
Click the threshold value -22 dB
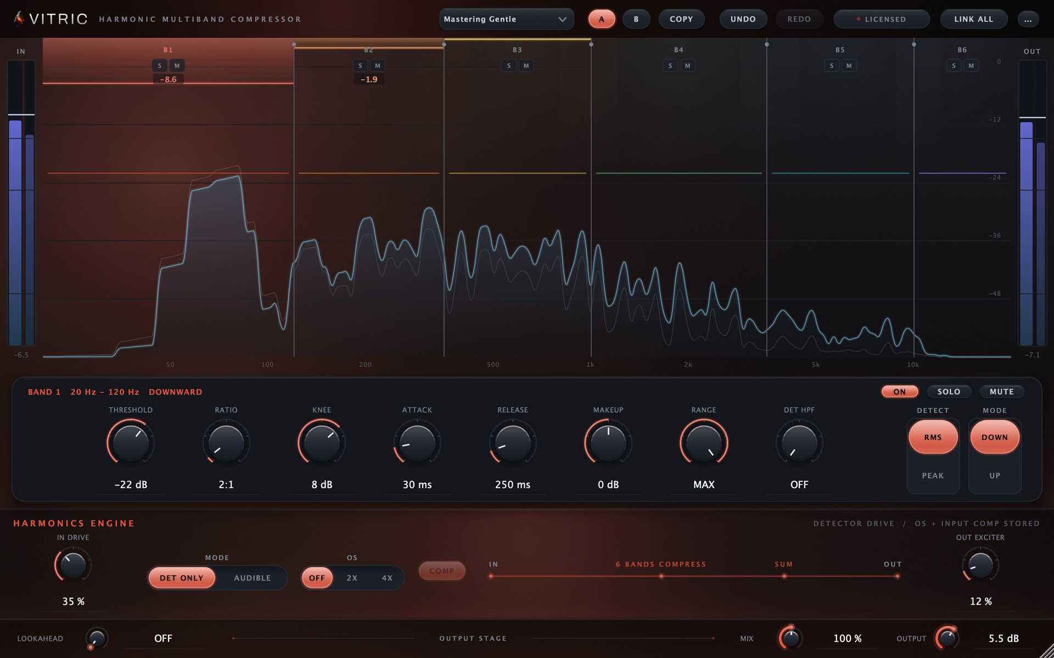coord(131,485)
